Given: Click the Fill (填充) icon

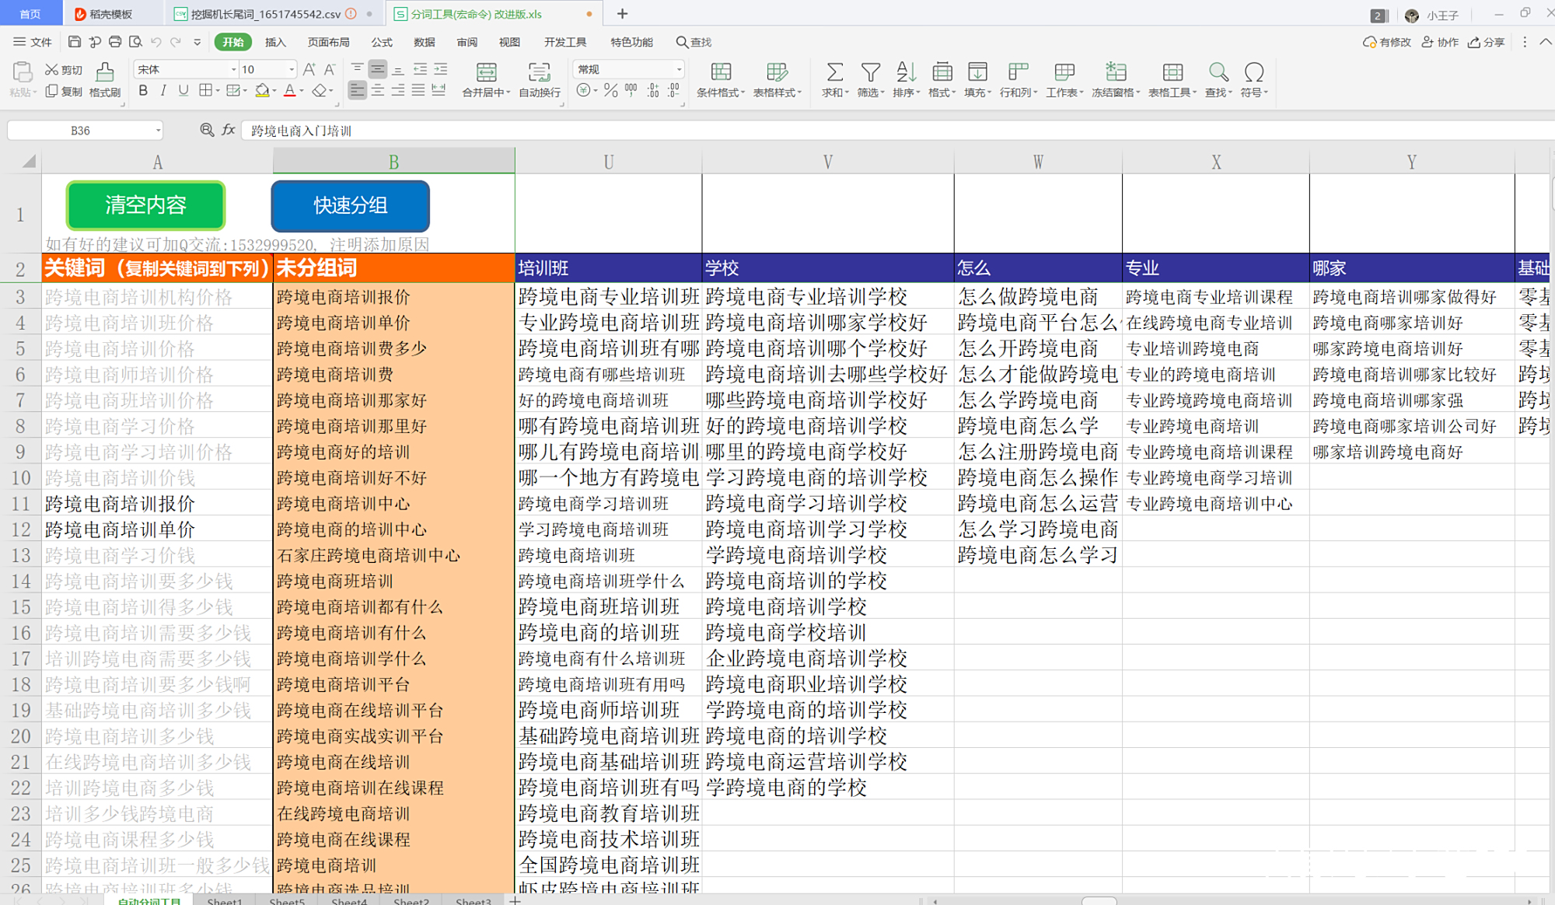Looking at the screenshot, I should (x=977, y=72).
